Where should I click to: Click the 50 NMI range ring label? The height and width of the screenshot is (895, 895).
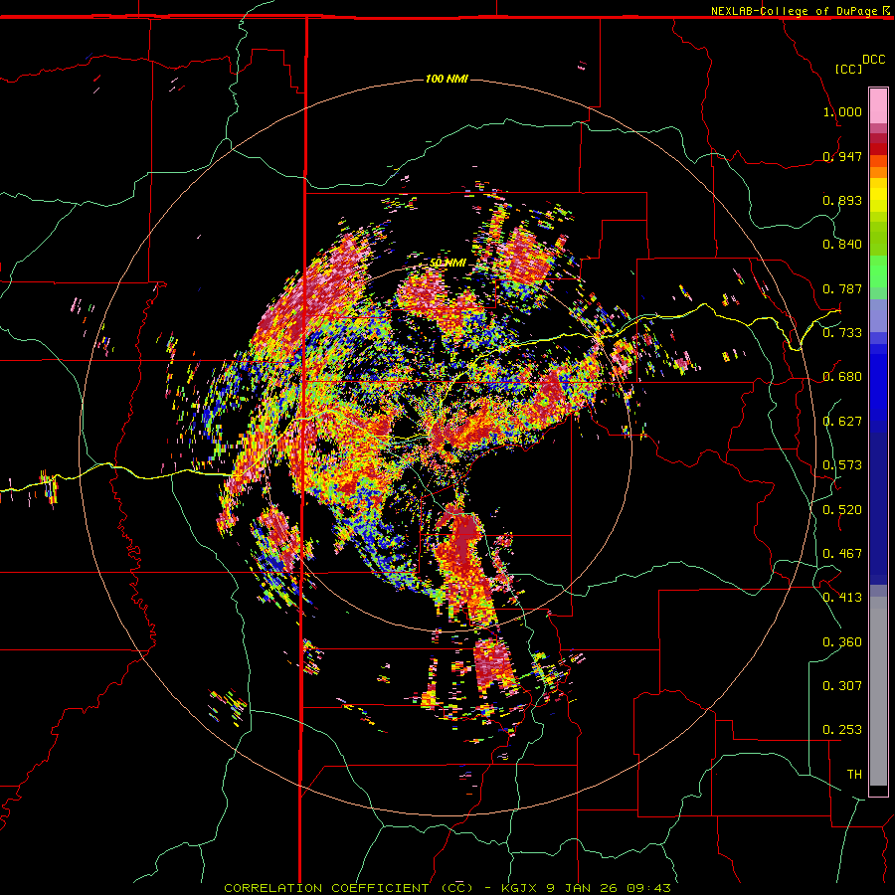448,263
